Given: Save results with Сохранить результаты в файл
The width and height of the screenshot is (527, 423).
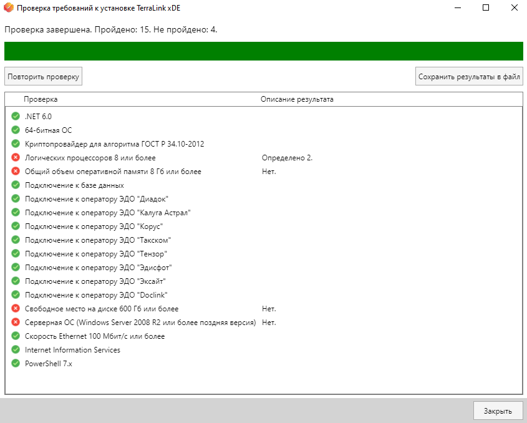Looking at the screenshot, I should (x=469, y=76).
